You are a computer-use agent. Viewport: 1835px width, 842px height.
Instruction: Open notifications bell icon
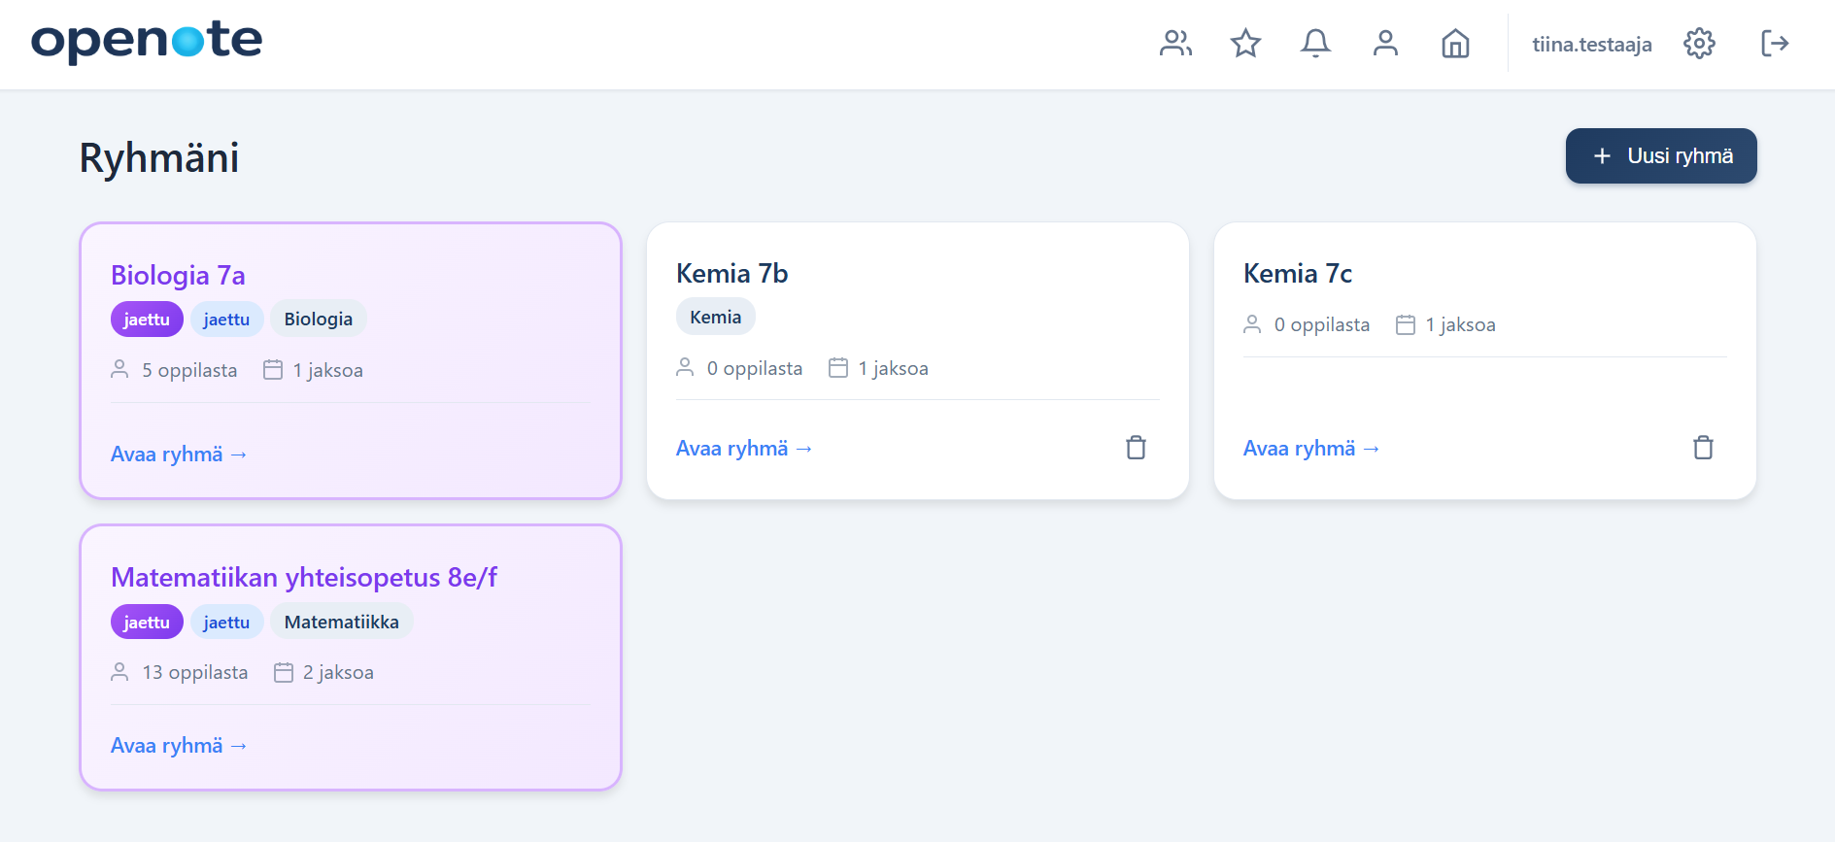point(1315,44)
